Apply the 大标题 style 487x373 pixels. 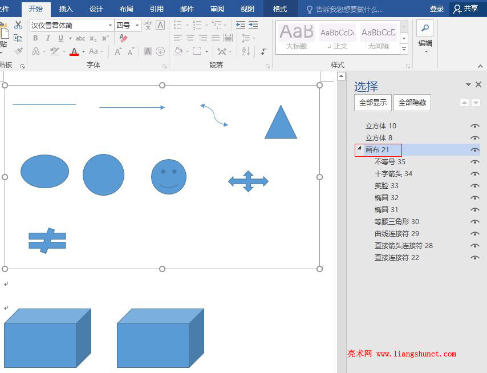coord(297,37)
